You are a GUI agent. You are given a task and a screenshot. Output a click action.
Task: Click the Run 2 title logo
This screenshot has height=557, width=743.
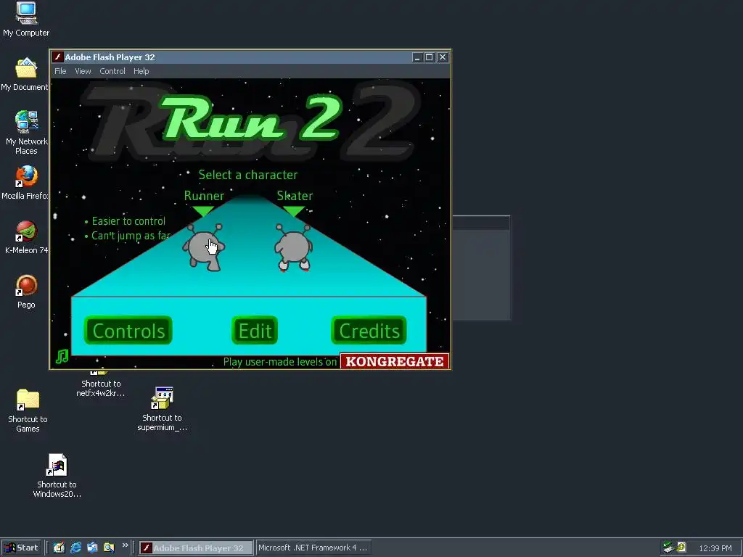coord(251,118)
